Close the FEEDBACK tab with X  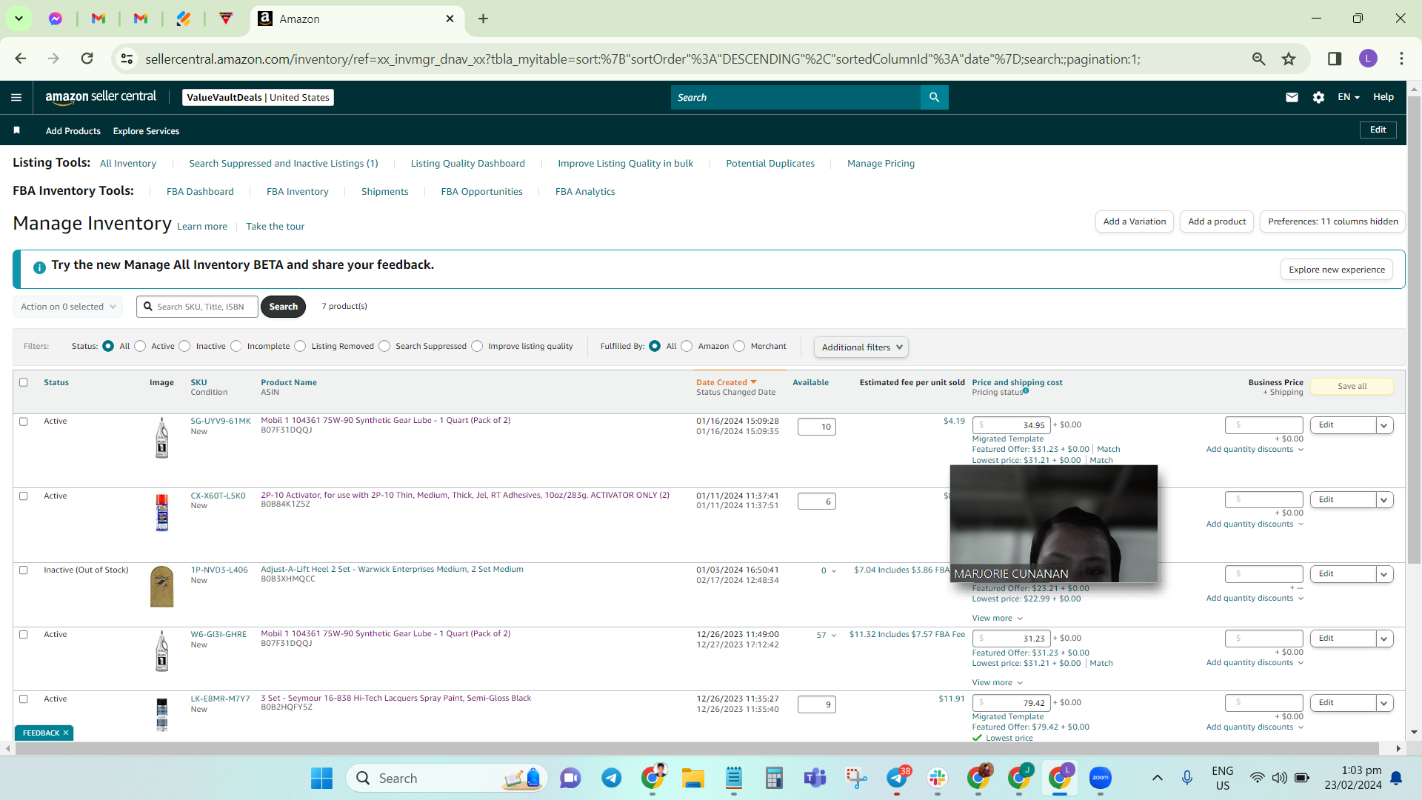66,733
